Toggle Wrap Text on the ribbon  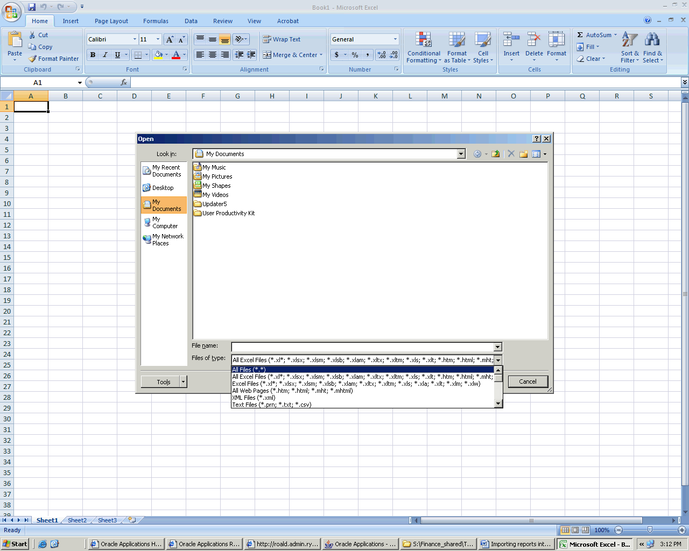coord(282,39)
